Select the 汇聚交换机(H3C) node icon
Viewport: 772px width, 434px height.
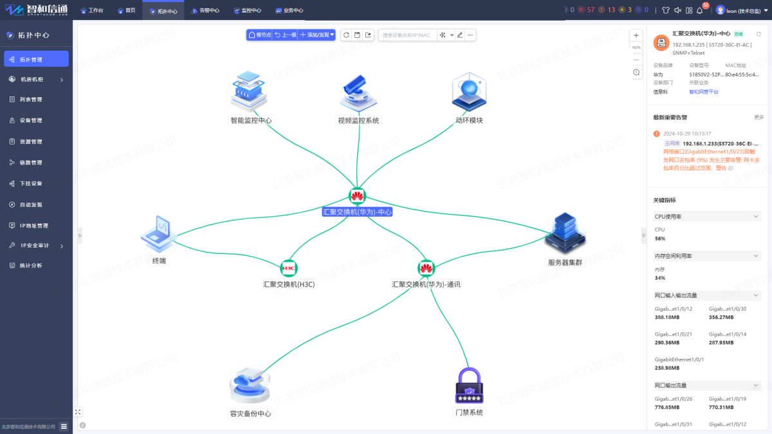tap(289, 267)
